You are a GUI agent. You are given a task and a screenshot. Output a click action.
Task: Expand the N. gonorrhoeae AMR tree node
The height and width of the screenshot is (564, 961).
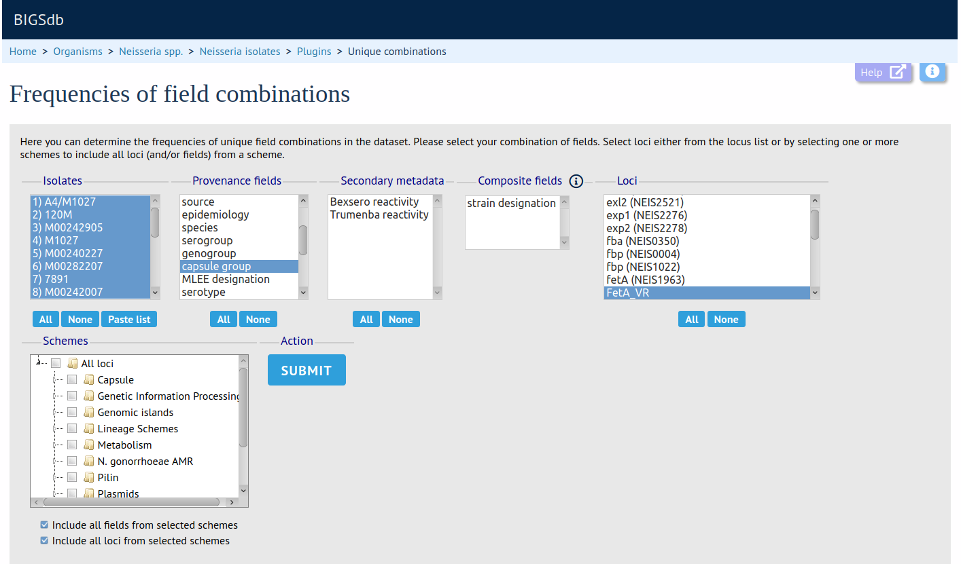click(54, 462)
